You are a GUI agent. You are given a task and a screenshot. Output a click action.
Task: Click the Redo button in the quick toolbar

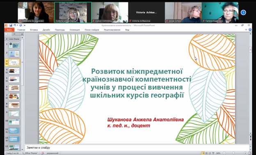(x=21, y=25)
